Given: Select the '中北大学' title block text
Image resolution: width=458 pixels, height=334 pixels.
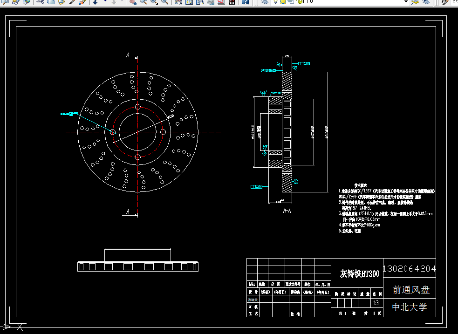Looking at the screenshot, I should [409, 307].
